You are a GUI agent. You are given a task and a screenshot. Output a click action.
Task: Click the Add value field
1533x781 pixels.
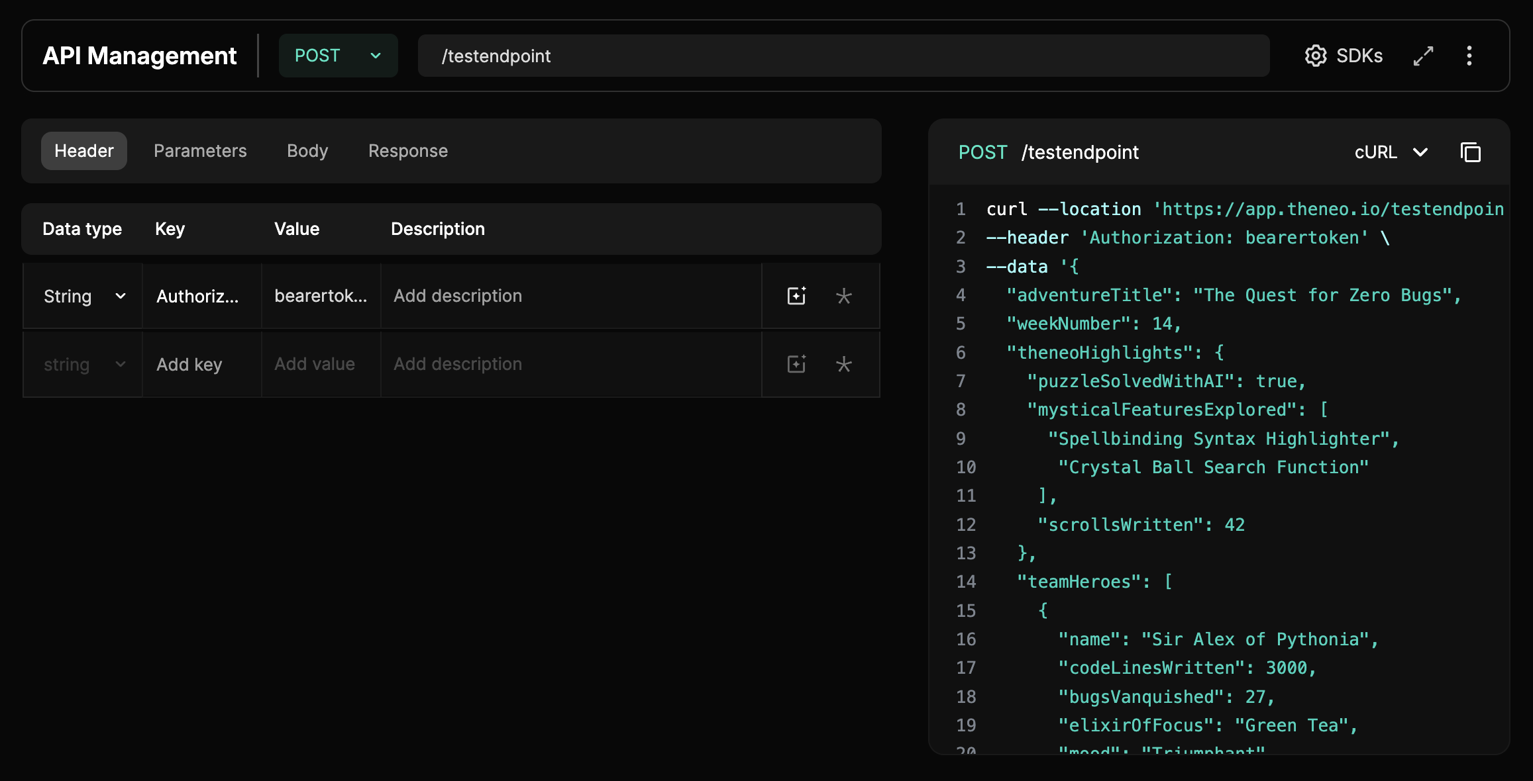click(321, 364)
